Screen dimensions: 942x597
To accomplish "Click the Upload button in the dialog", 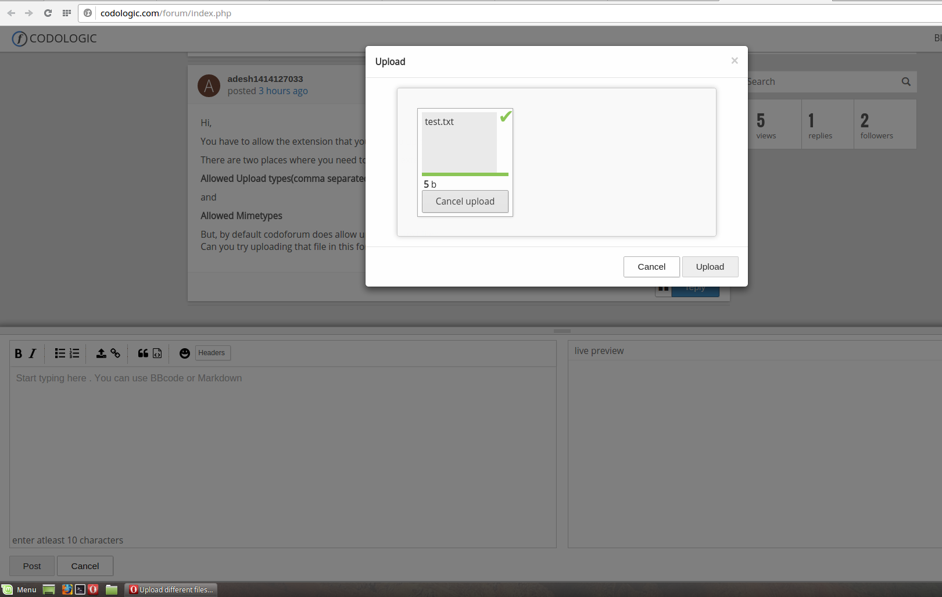I will (x=710, y=267).
